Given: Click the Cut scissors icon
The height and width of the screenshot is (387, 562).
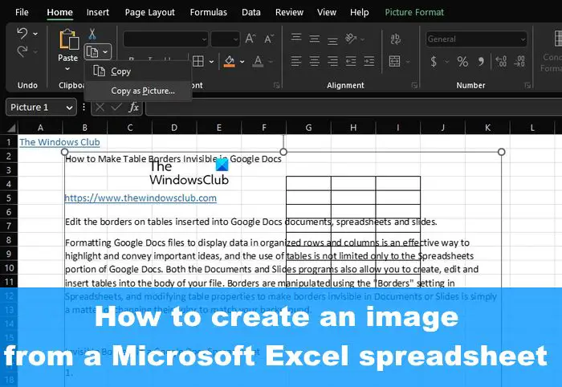Looking at the screenshot, I should point(92,34).
